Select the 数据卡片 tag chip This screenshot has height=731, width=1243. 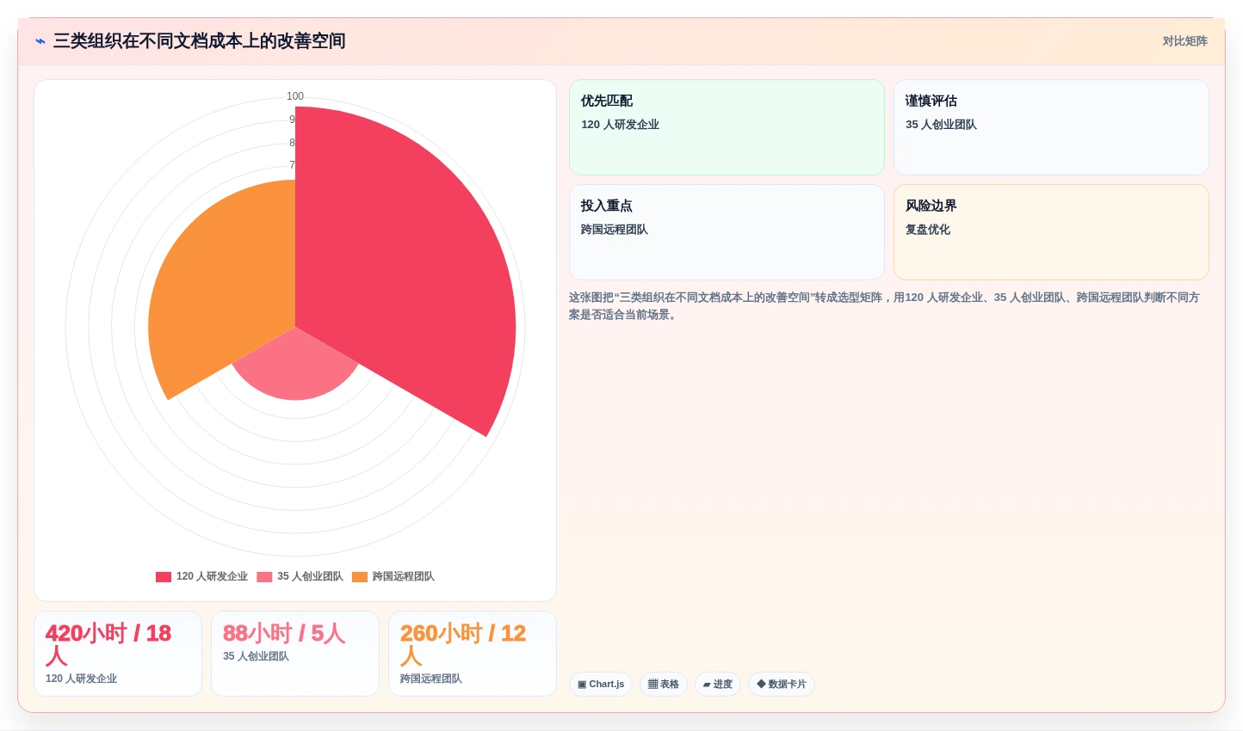point(782,685)
